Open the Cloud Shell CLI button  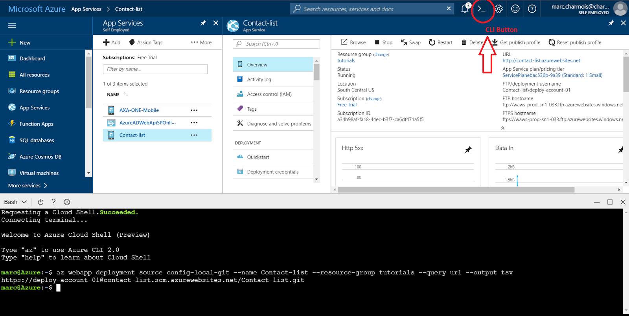click(482, 9)
